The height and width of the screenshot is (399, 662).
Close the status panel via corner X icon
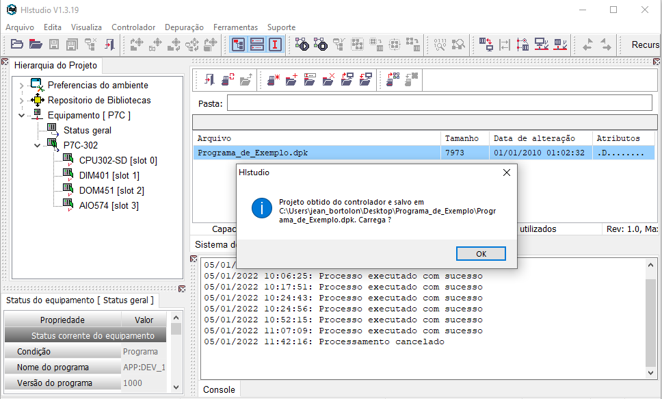182,289
